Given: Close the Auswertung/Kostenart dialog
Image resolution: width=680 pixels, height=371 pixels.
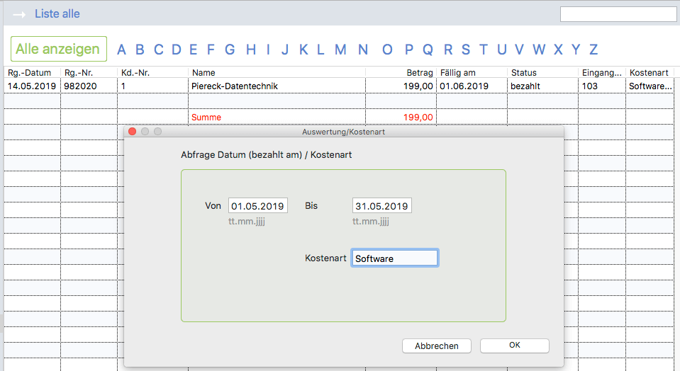Looking at the screenshot, I should [133, 131].
